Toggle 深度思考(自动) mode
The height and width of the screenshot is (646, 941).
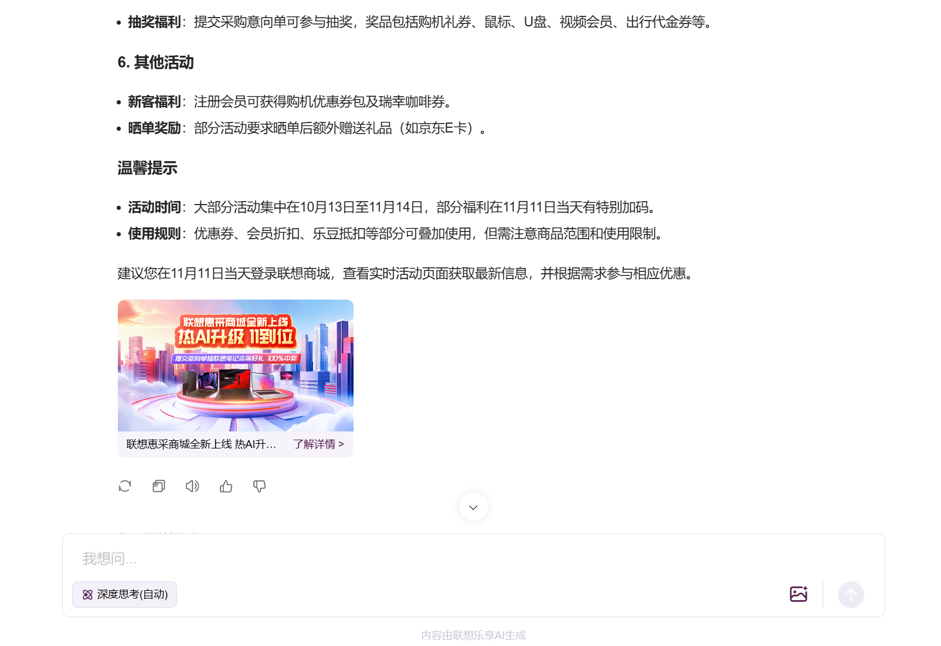[124, 594]
